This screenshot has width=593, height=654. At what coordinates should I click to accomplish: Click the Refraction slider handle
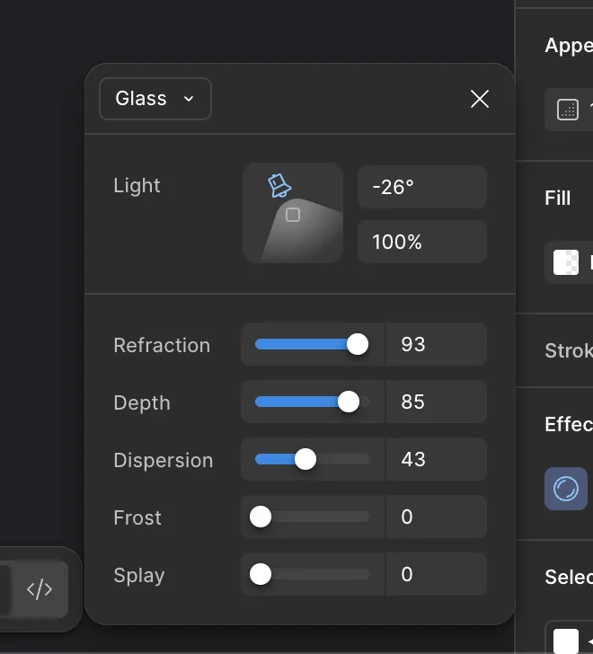[x=358, y=344]
